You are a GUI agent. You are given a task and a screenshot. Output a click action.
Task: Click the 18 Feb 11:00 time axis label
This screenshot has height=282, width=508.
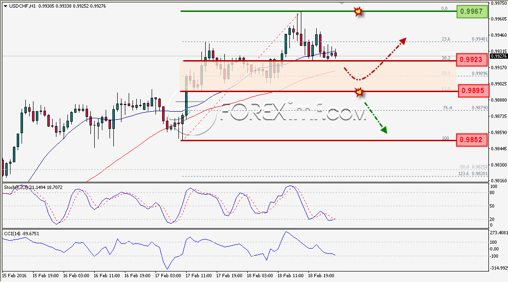[x=290, y=276]
